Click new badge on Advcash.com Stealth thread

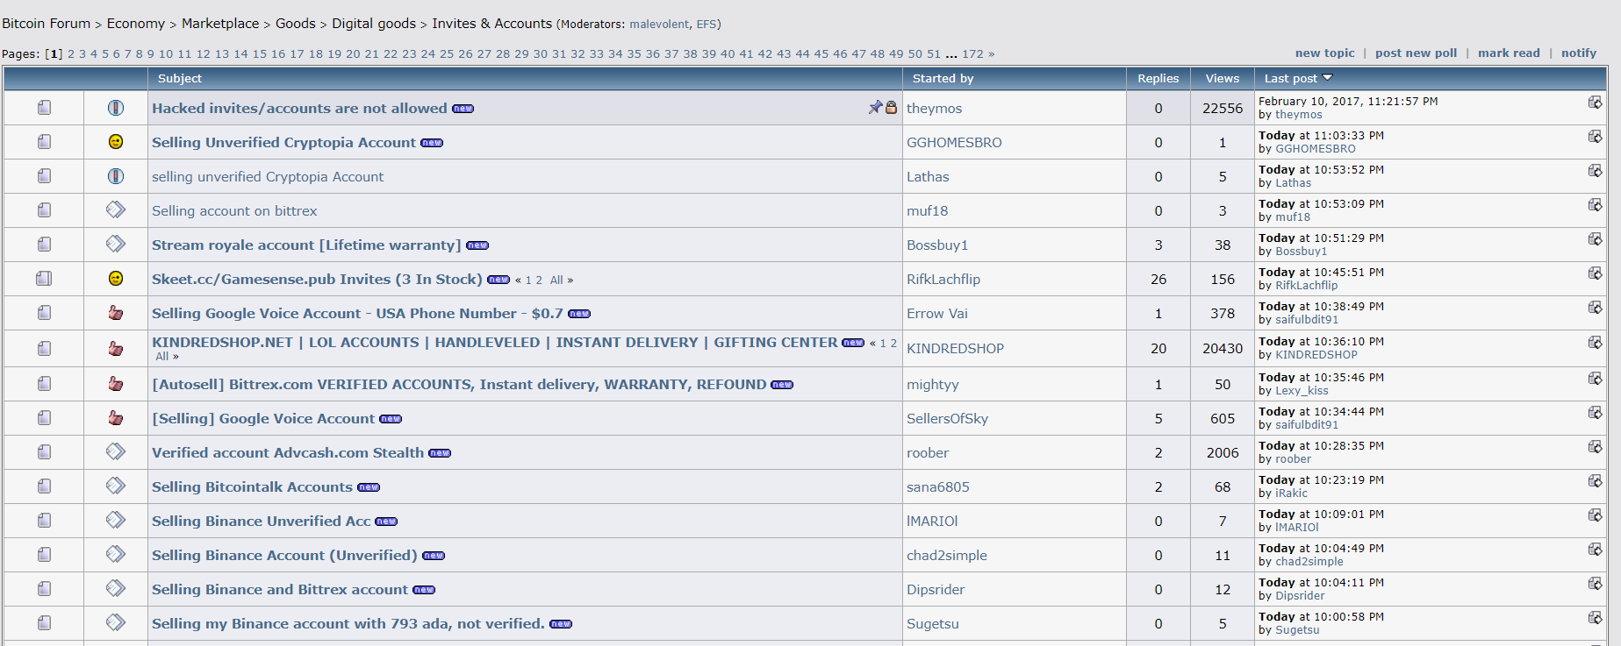click(x=440, y=453)
